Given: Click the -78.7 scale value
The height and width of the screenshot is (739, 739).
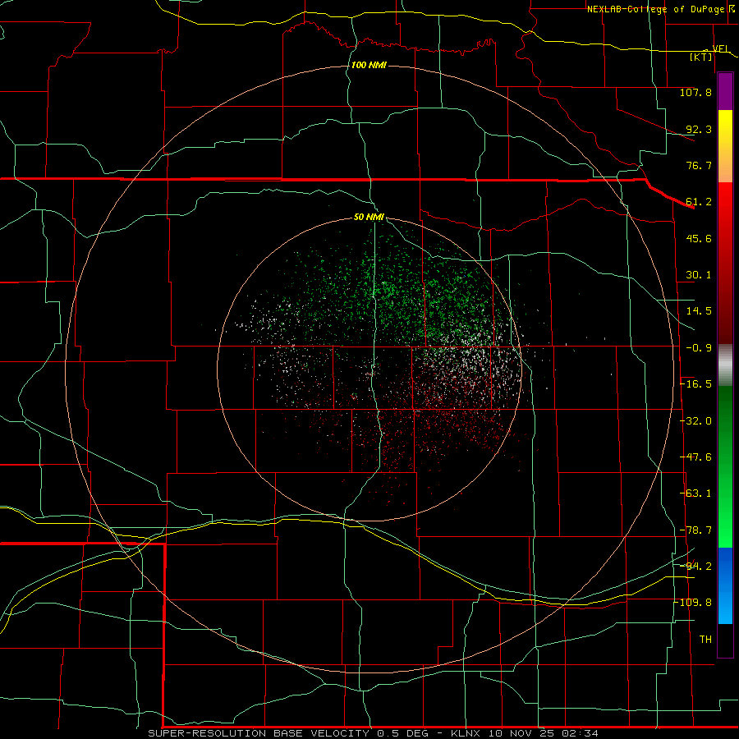Looking at the screenshot, I should 695,530.
